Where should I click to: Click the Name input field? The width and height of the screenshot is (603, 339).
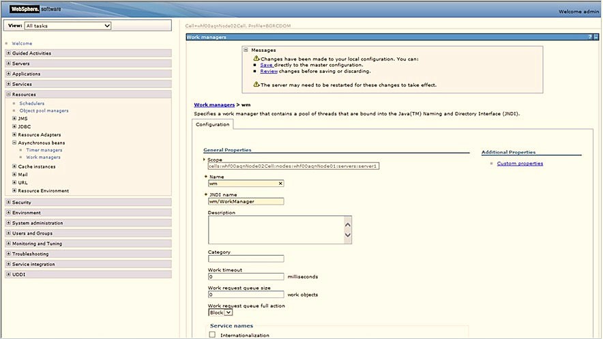pos(246,183)
